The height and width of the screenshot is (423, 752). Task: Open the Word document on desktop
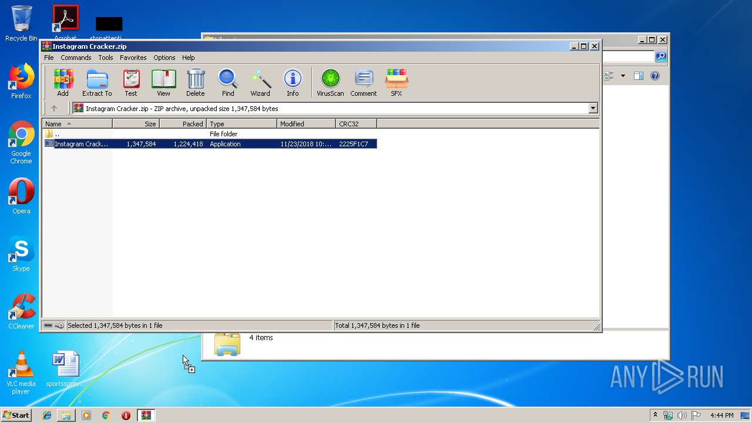(x=65, y=369)
